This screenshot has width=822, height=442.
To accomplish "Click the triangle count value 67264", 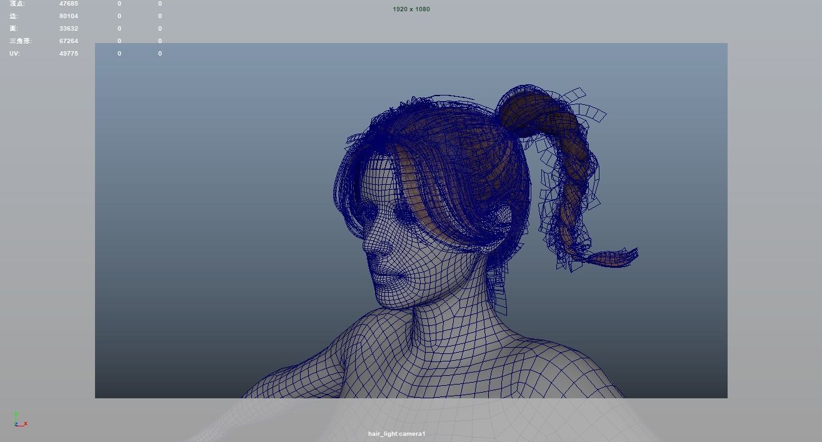I will pyautogui.click(x=69, y=41).
